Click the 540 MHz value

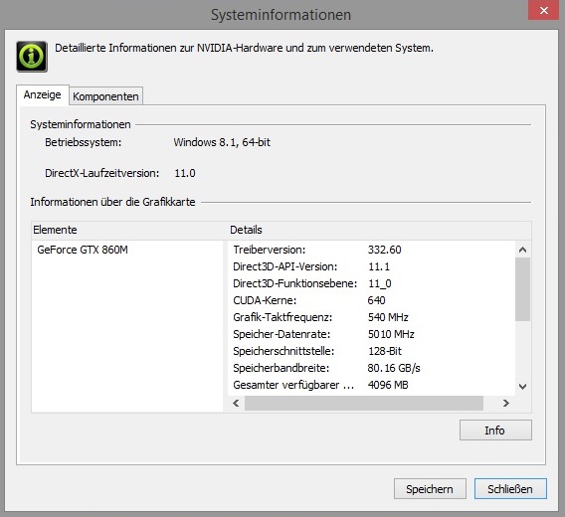pos(388,317)
